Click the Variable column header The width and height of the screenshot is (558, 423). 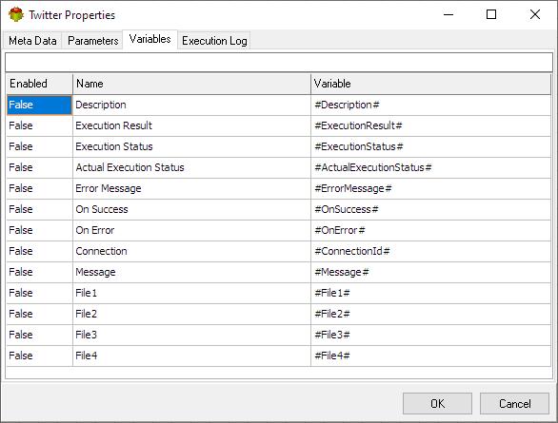point(431,84)
